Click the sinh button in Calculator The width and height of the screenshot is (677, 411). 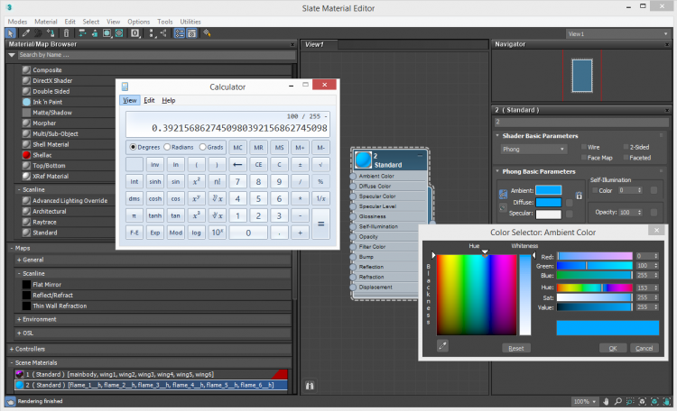coord(155,181)
